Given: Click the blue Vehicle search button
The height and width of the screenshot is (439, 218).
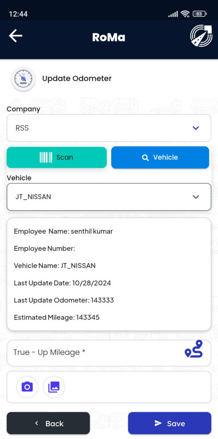Looking at the screenshot, I should tap(160, 157).
